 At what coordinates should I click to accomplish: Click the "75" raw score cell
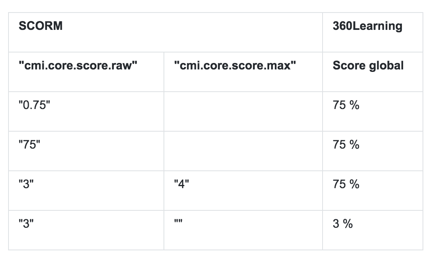coord(30,145)
